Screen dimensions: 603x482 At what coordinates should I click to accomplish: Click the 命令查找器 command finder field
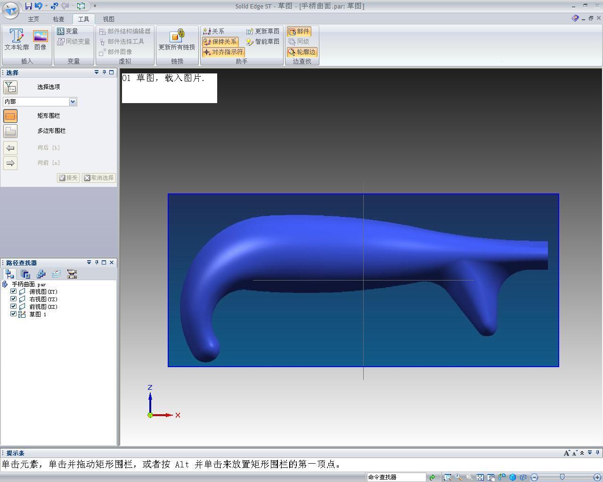(396, 477)
